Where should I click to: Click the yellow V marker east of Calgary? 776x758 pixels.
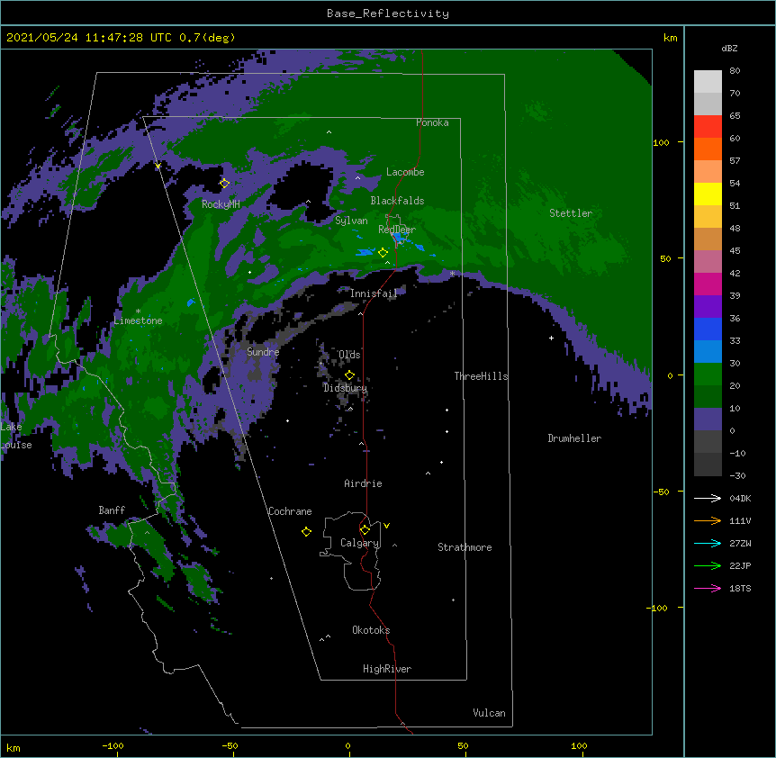pyautogui.click(x=386, y=526)
